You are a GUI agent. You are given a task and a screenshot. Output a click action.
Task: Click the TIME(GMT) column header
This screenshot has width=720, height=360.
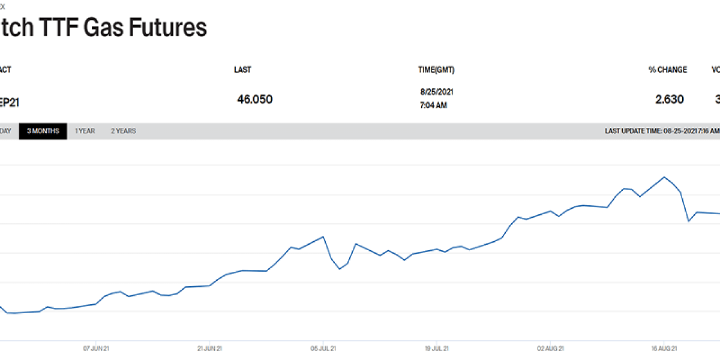tap(436, 70)
